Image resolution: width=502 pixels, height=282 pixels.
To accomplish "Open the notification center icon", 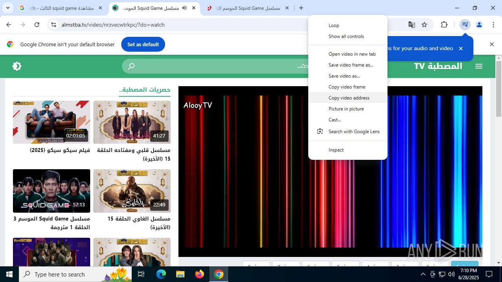I will (x=489, y=274).
